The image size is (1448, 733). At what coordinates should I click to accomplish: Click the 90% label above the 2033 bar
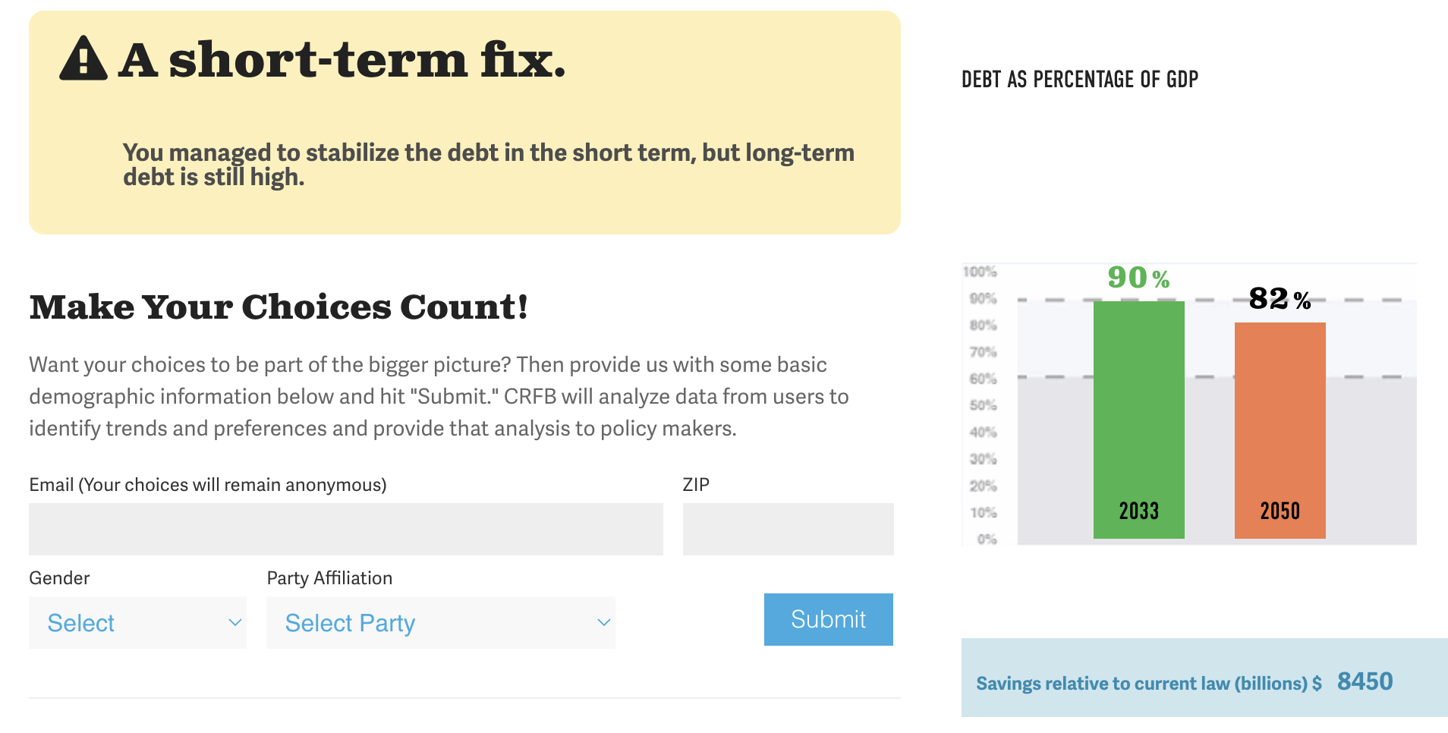click(x=1137, y=278)
